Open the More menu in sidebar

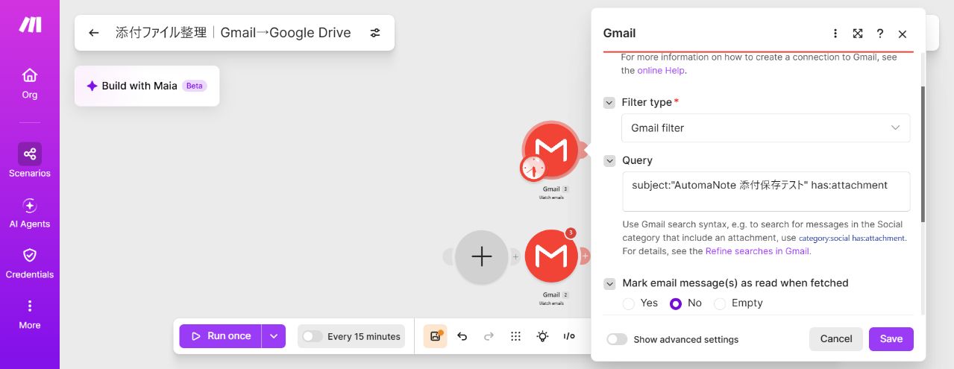(30, 314)
